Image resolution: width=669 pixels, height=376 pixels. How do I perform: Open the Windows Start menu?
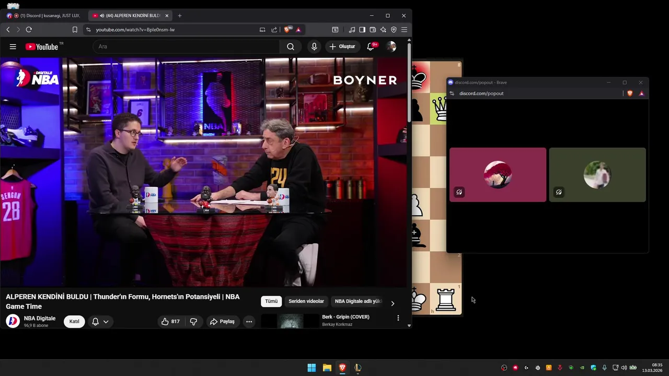(x=312, y=368)
